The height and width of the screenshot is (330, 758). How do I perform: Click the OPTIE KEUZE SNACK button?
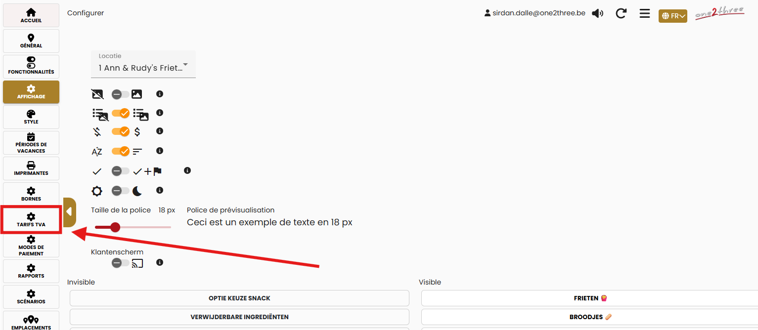(x=239, y=298)
